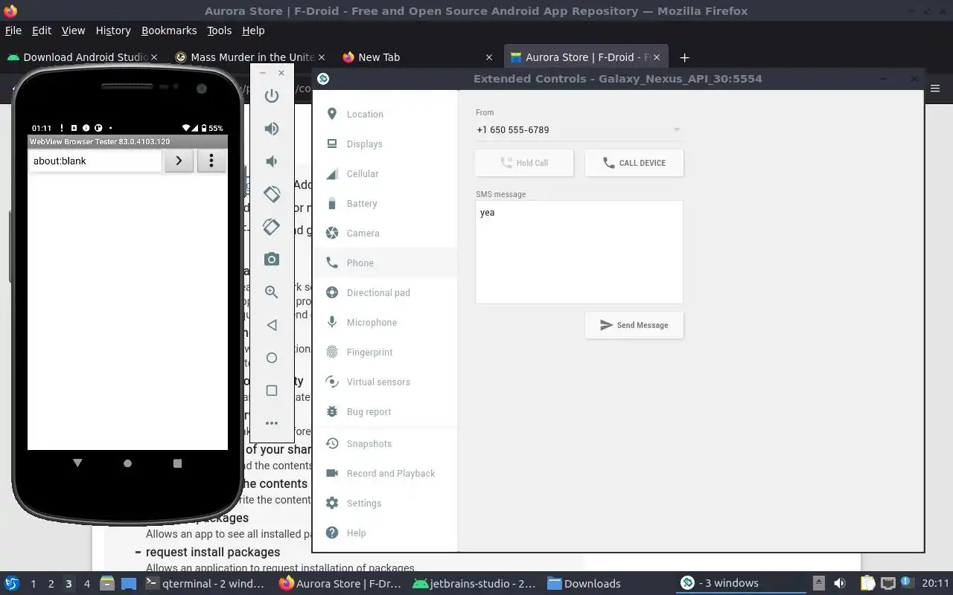This screenshot has width=953, height=595.
Task: Switch to Download Android Studio tab
Action: click(x=82, y=57)
